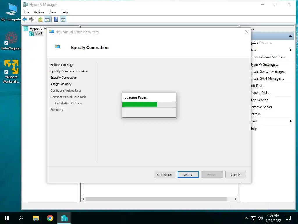Click the Installation Options step
The height and width of the screenshot is (224, 298).
coord(68,103)
